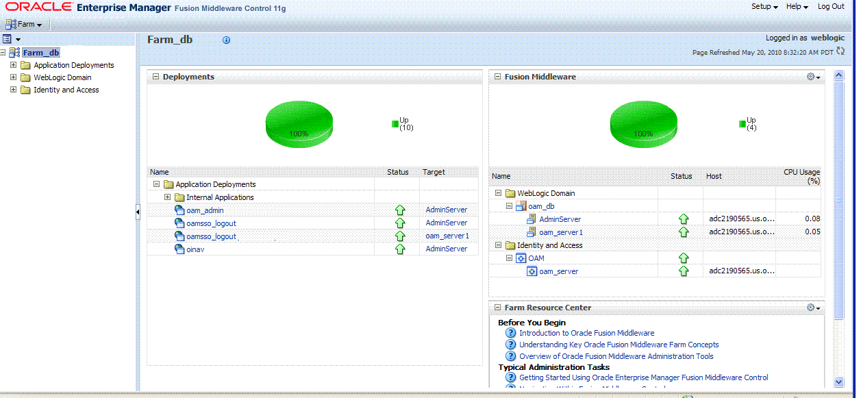The image size is (861, 398).
Task: Click the Internal Applications folder icon
Action: tap(179, 197)
